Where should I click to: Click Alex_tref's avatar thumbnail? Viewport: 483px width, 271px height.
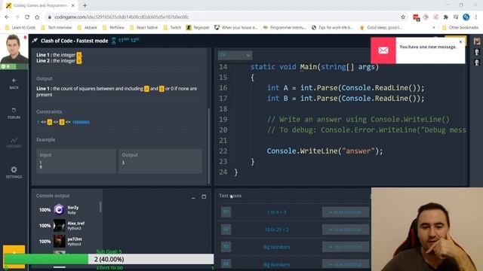59,226
